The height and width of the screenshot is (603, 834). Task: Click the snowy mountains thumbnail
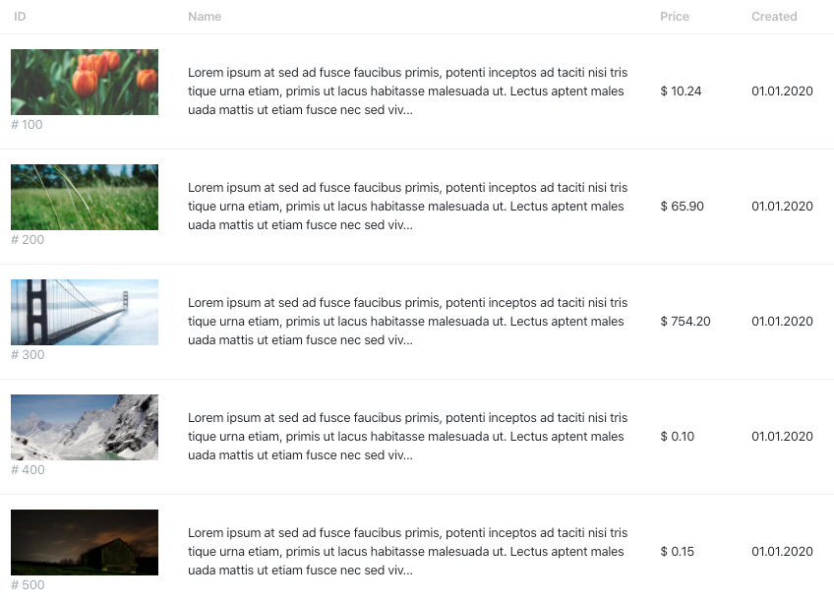coord(85,427)
